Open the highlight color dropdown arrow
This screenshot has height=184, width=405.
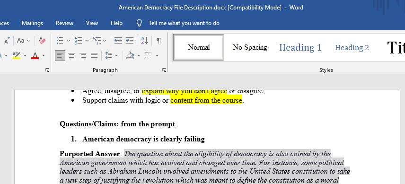[x=25, y=55]
